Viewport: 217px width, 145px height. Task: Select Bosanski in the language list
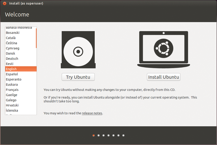click(21, 33)
